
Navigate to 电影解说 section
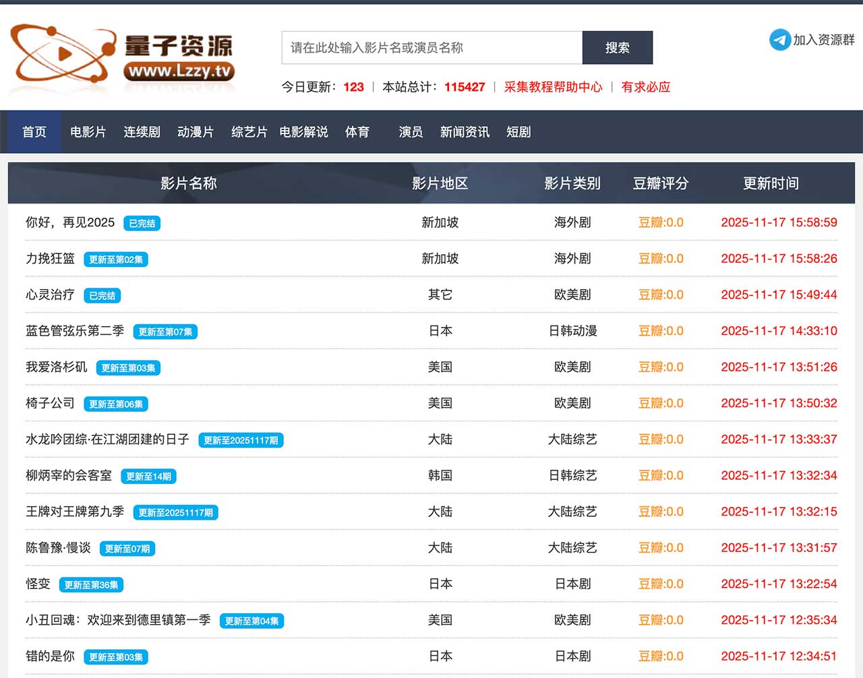tap(303, 132)
